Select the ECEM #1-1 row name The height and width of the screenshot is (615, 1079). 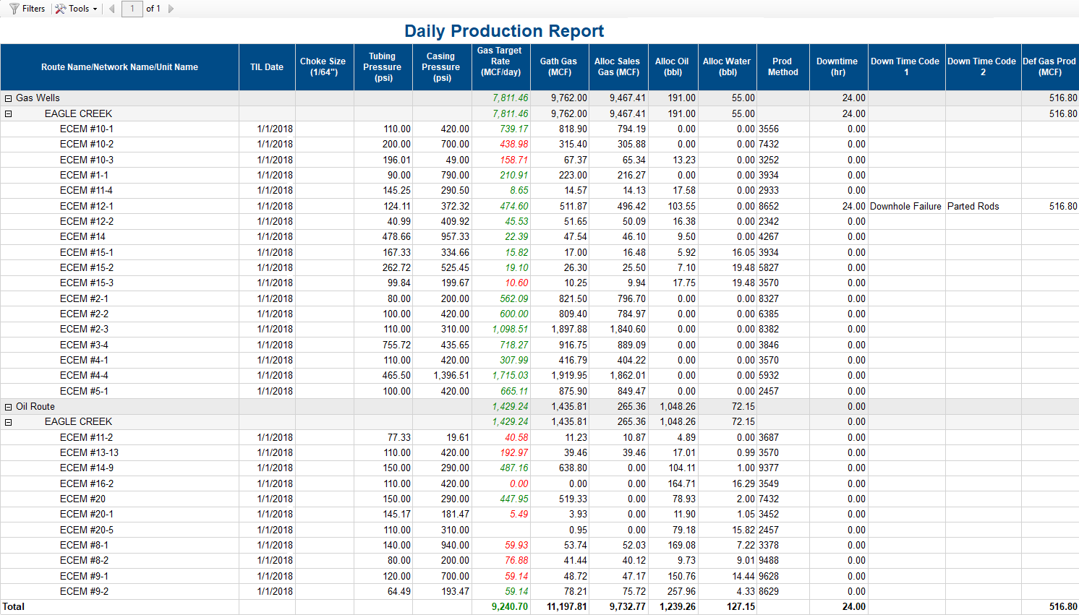[x=84, y=175]
